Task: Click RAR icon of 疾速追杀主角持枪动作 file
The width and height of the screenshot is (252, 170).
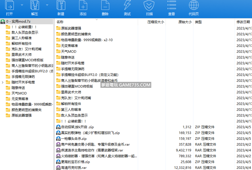Action: [58, 150]
